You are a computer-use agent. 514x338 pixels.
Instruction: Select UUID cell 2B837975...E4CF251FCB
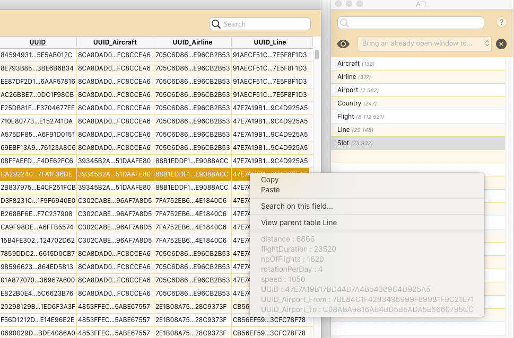38,188
